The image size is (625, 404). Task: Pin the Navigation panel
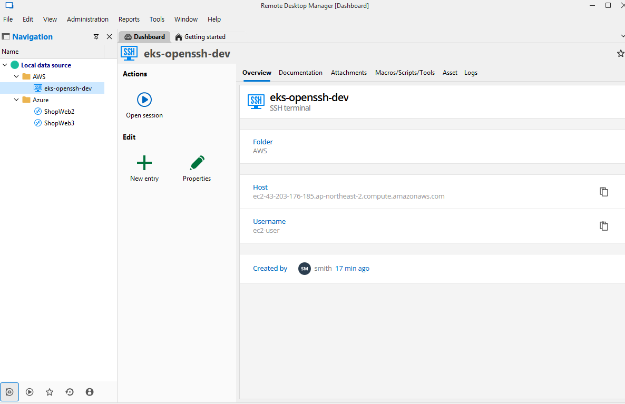tap(96, 37)
